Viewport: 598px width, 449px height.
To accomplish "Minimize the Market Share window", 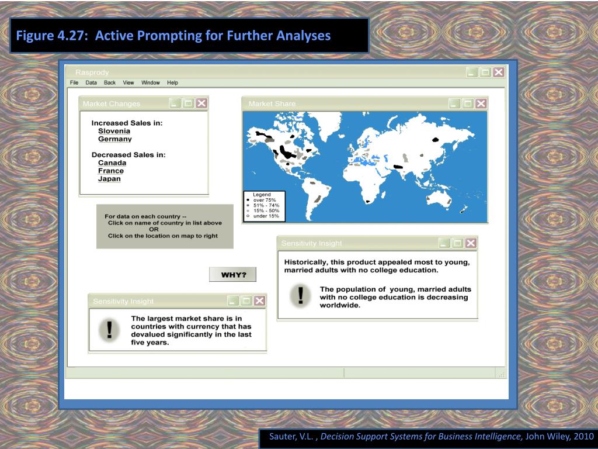I will 454,103.
